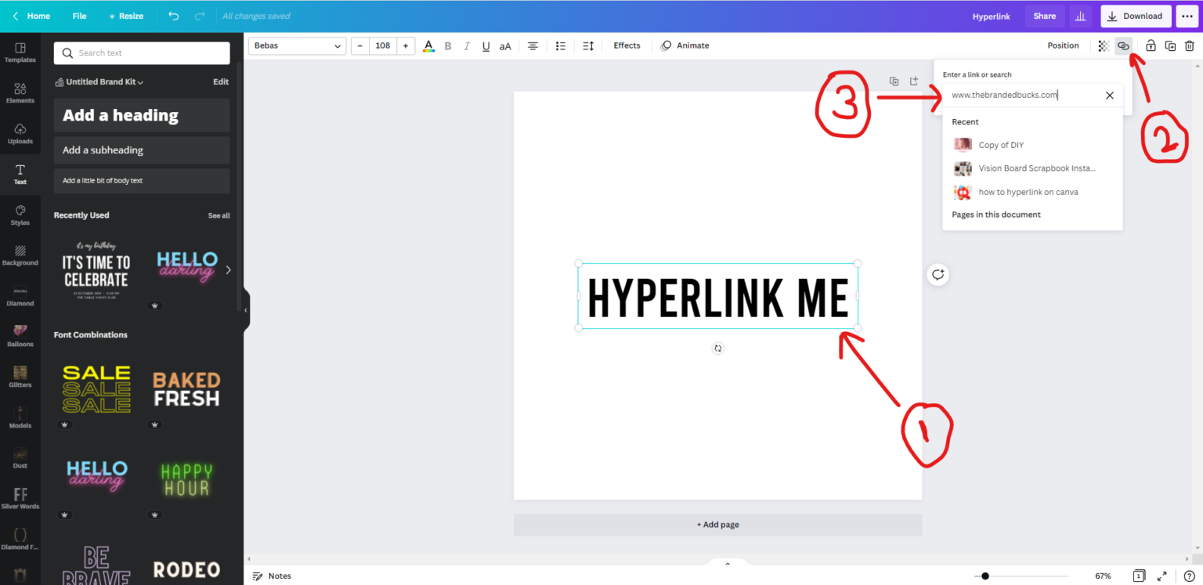Screen dimensions: 1203x585
Task: Toggle underline formatting
Action: [x=486, y=46]
